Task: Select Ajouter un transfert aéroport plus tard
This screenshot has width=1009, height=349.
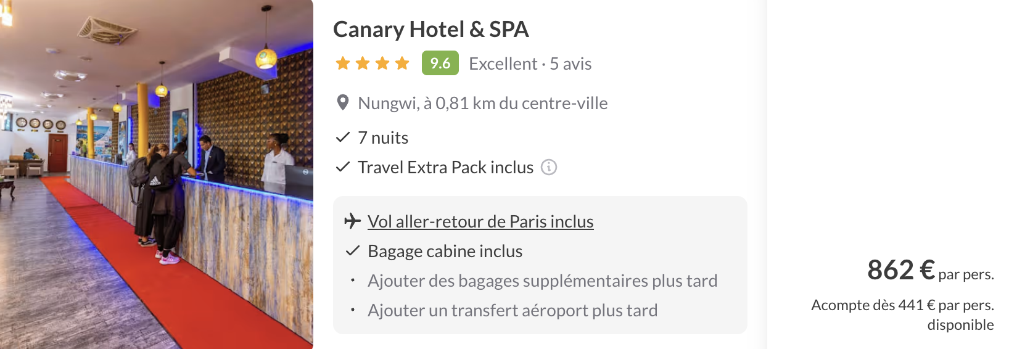Action: pos(513,310)
